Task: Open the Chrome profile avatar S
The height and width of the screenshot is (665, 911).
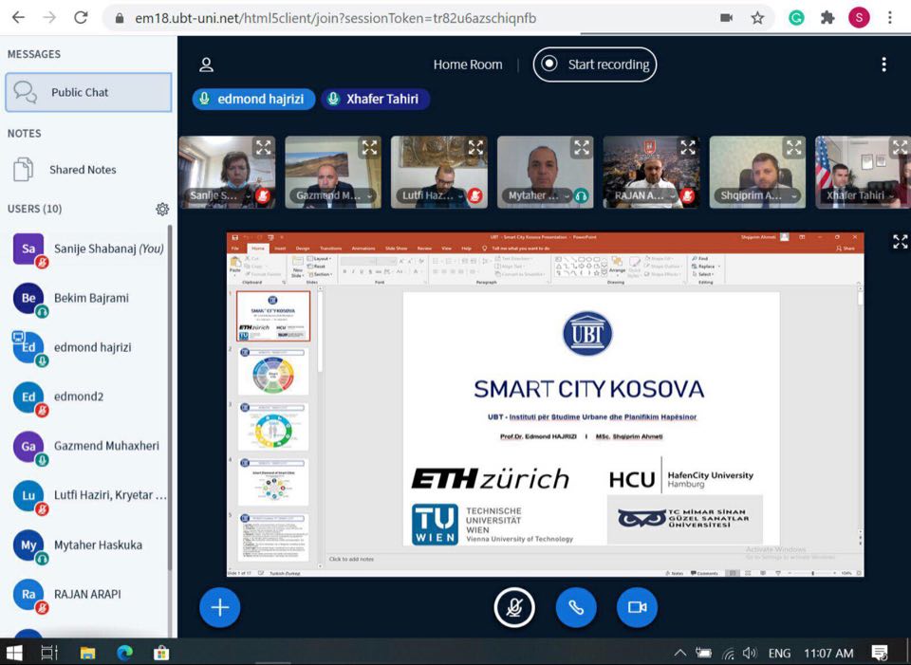Action: 859,18
